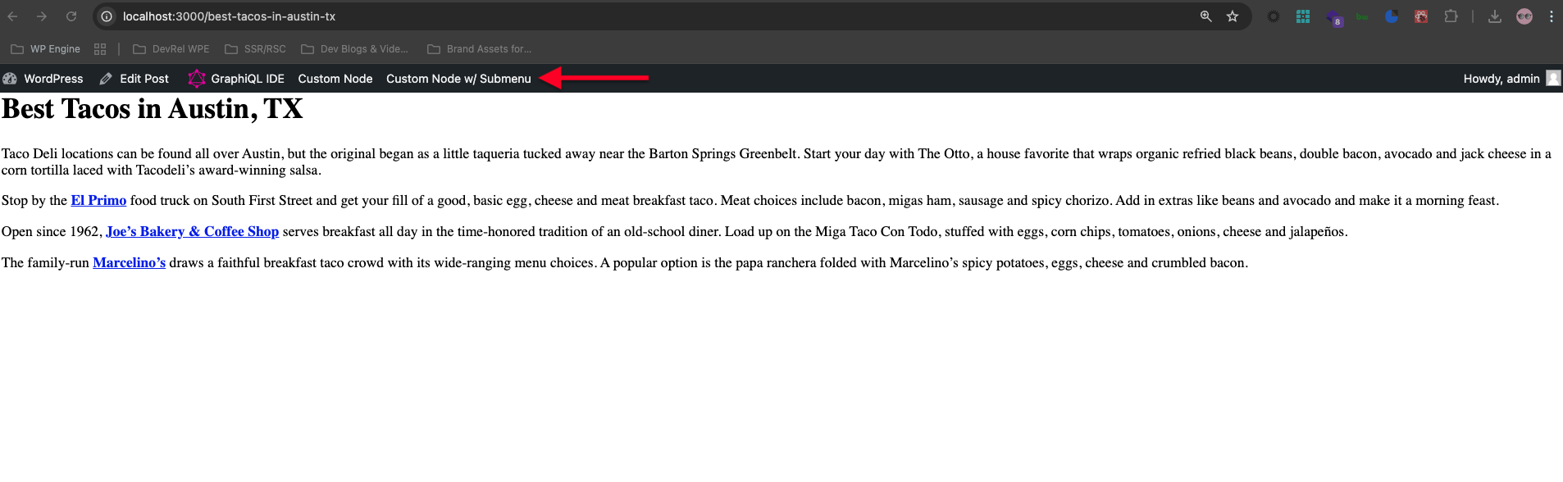Open the blue pie-chart extension icon
Viewport: 1563px width, 482px height.
1392,16
